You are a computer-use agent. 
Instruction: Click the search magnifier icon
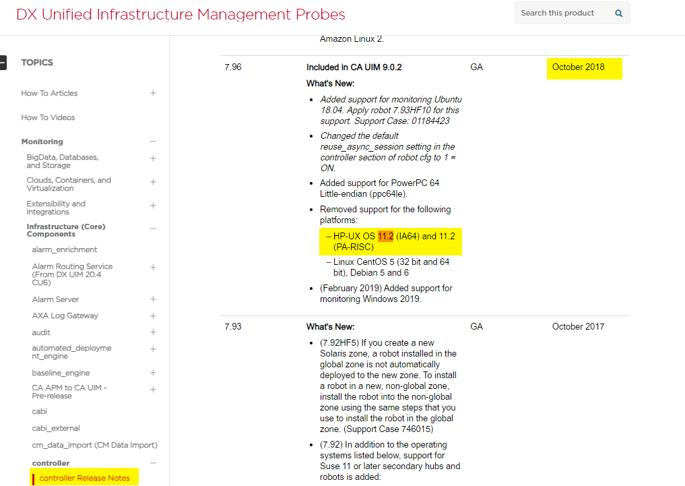coord(618,13)
